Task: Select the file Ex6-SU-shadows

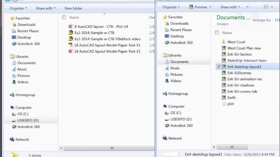Action: (241, 85)
